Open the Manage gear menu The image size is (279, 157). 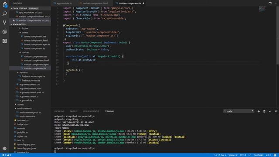tap(5, 148)
